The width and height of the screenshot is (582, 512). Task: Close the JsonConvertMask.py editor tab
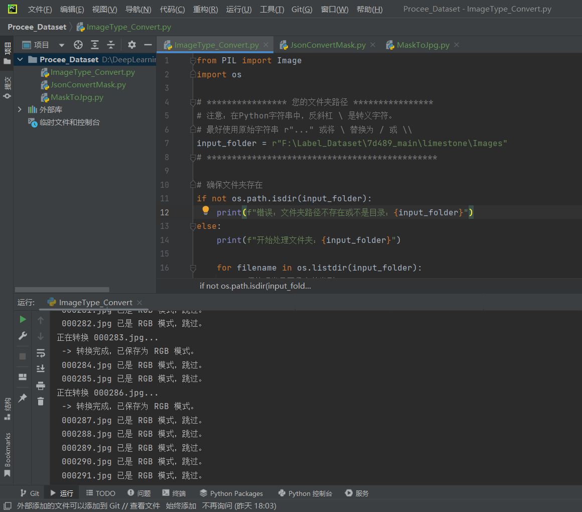(x=373, y=45)
